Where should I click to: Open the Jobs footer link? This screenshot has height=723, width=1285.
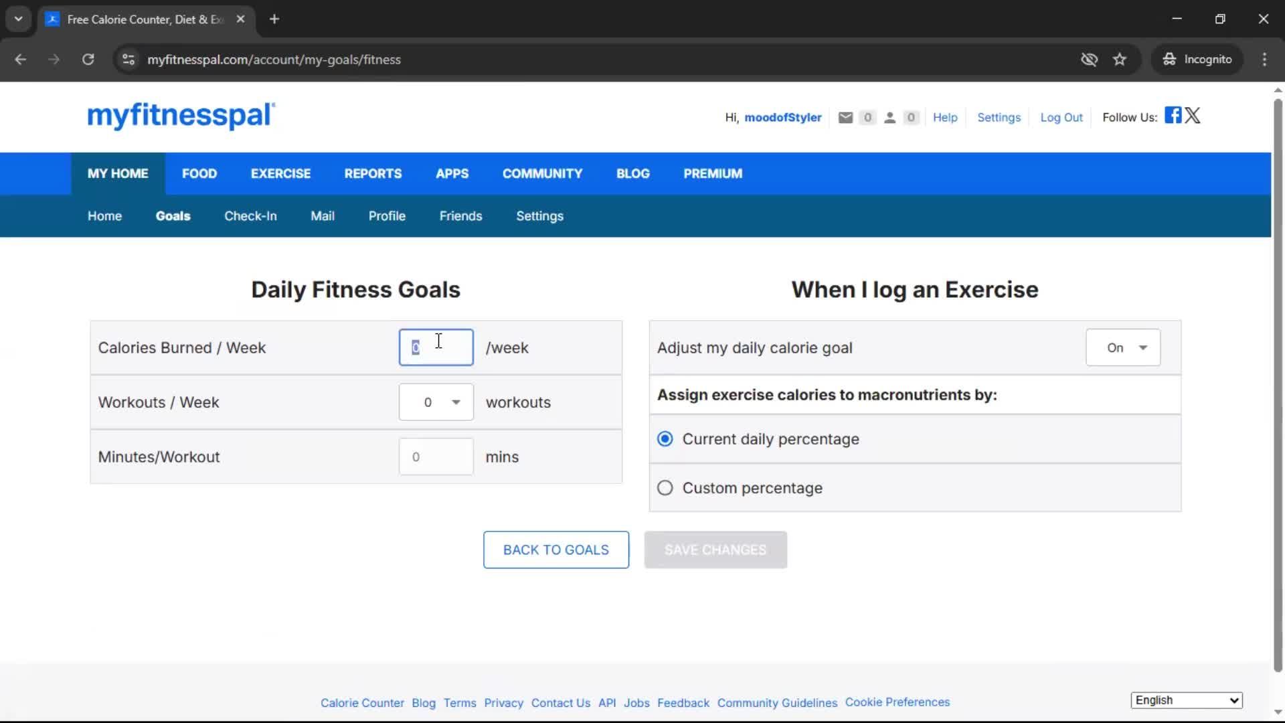coord(636,703)
